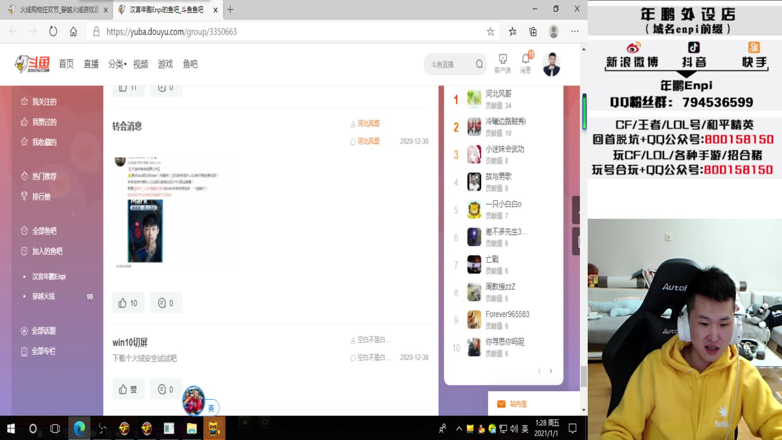Open the 分类 category dropdown
782x440 pixels.
click(117, 64)
